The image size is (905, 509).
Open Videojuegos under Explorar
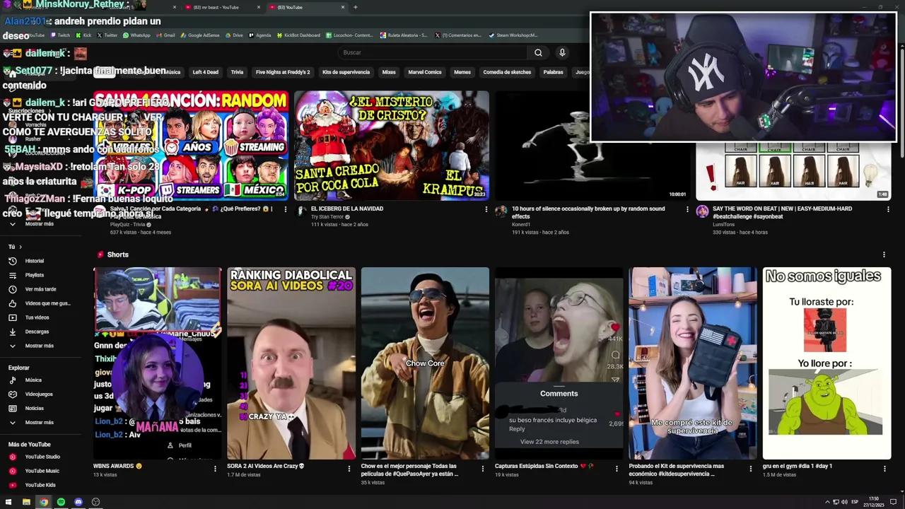(39, 394)
